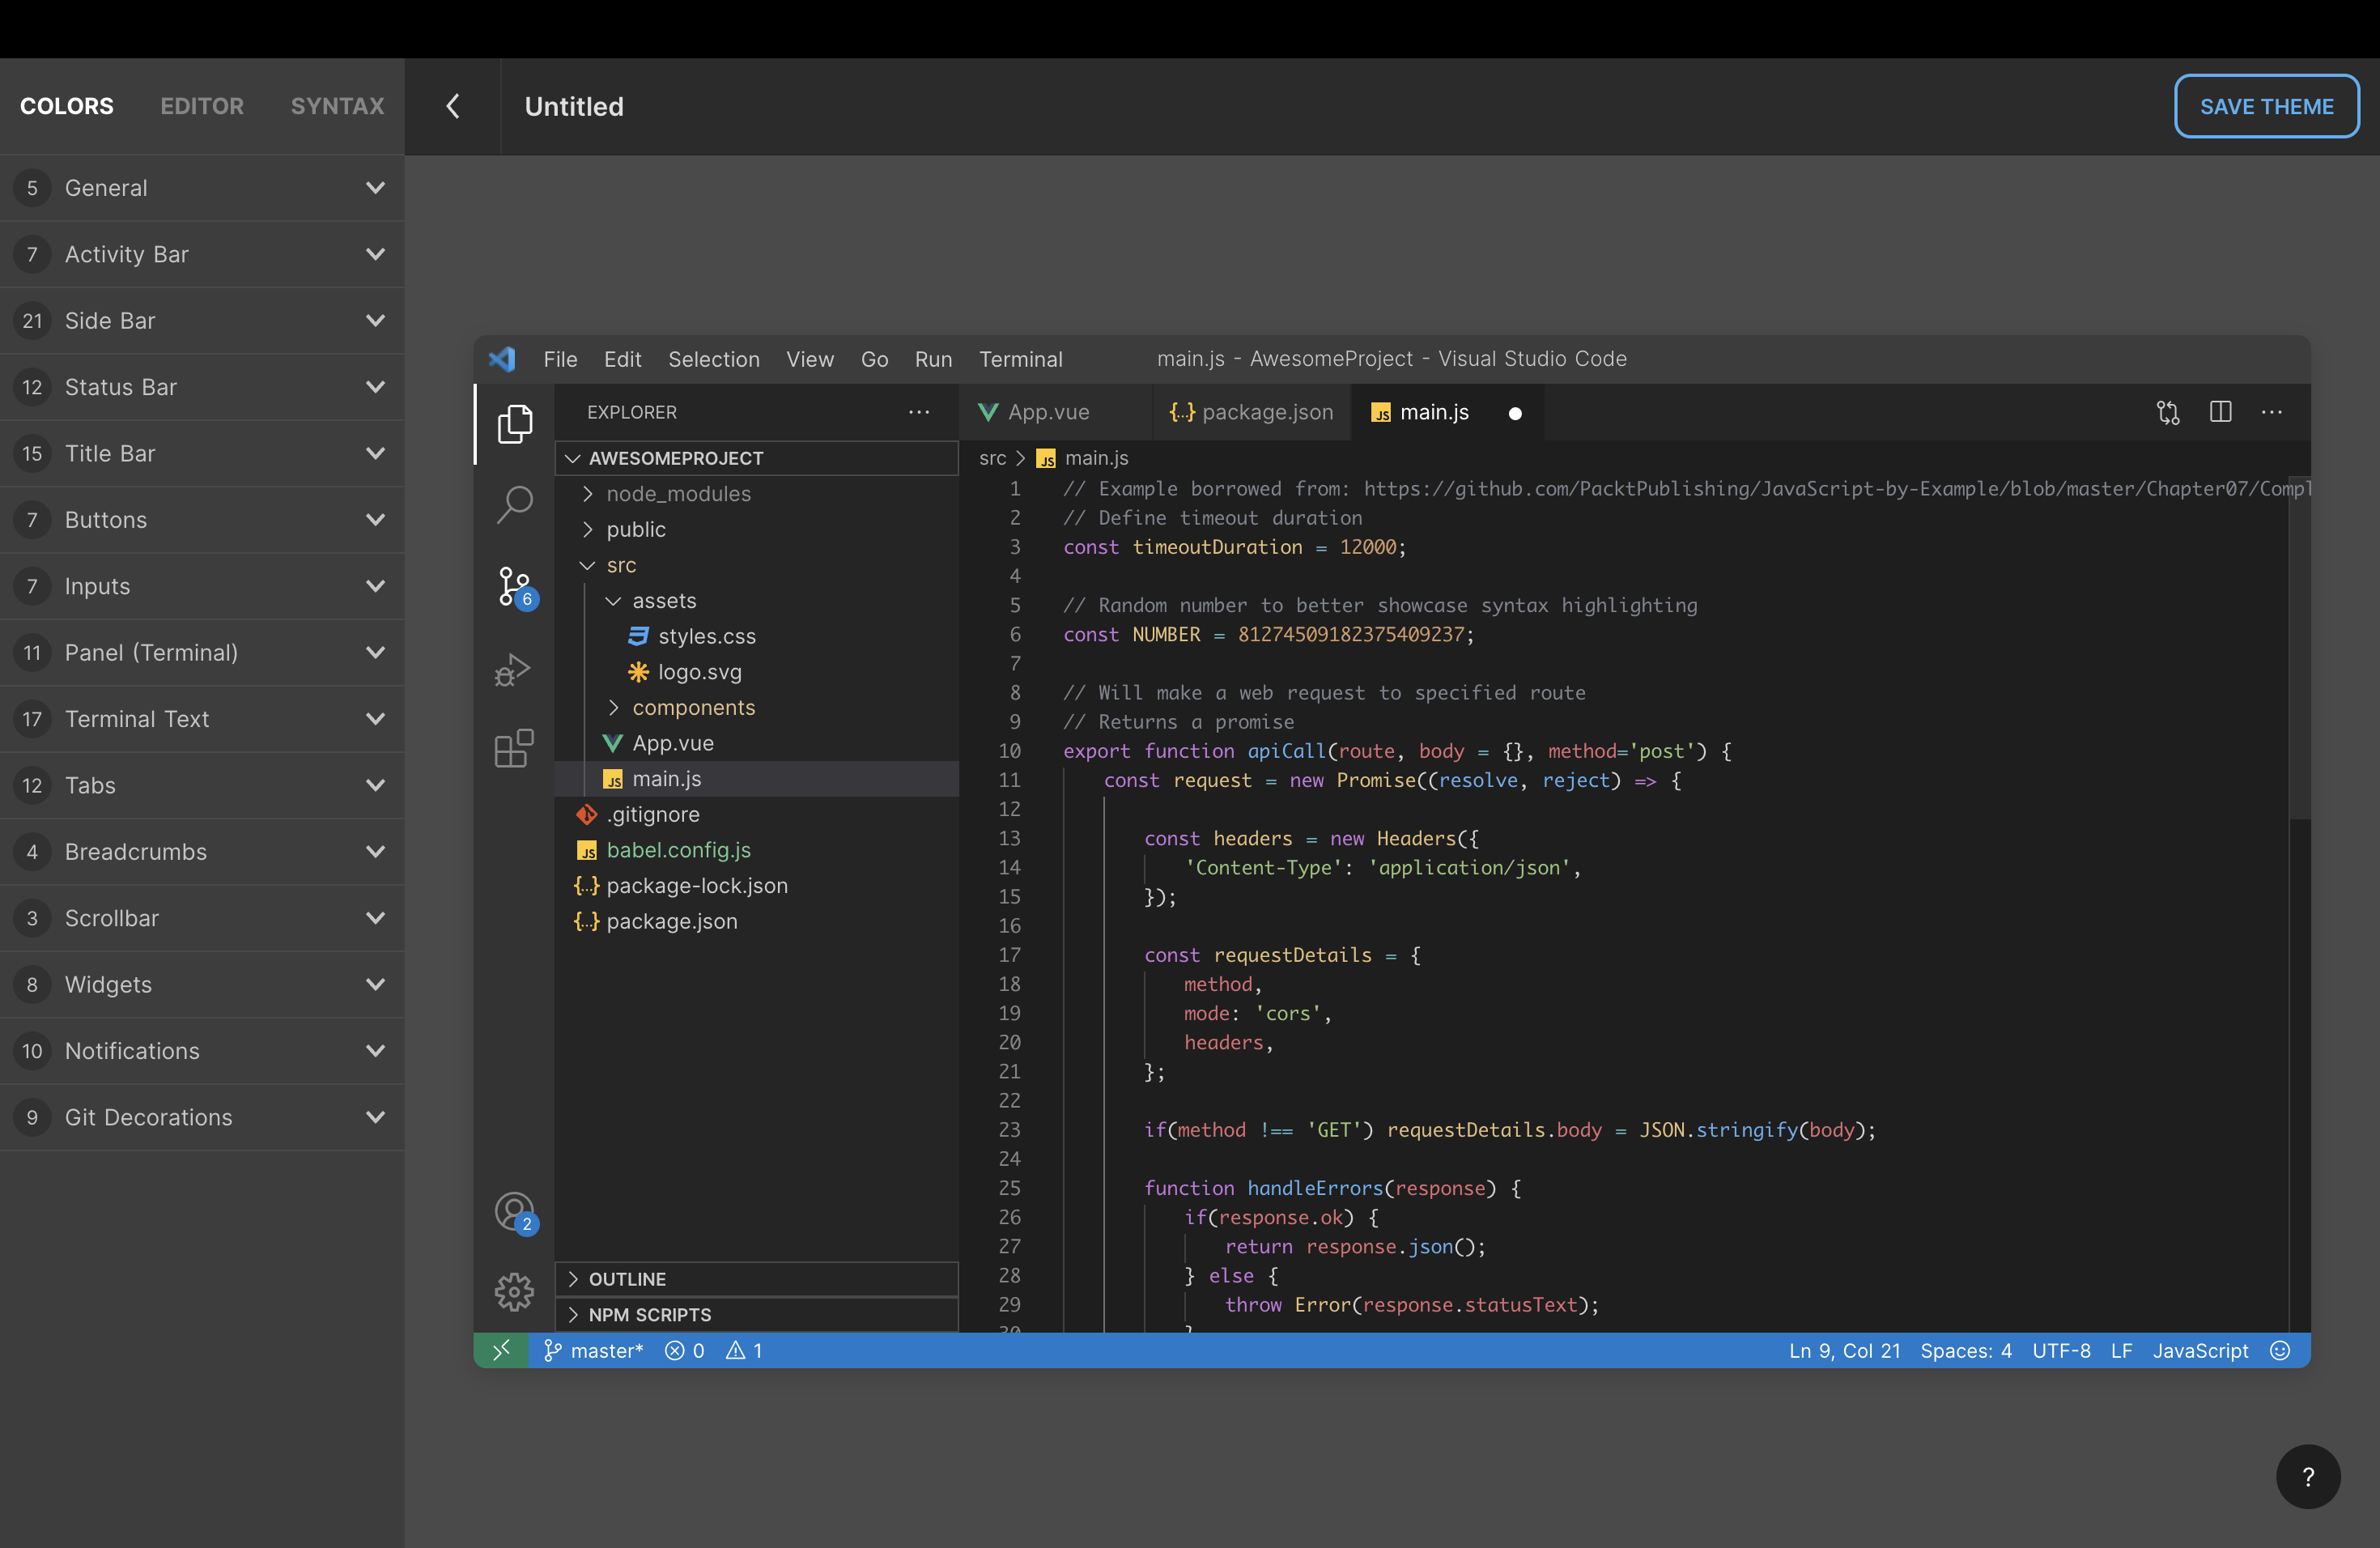Click the Search icon in activity bar
2380x1548 pixels.
tap(514, 504)
